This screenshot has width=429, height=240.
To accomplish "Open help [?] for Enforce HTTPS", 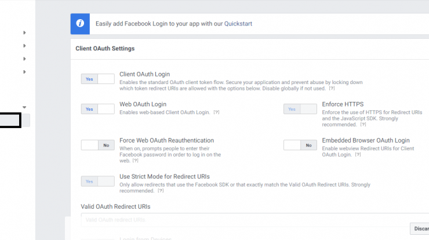I will pyautogui.click(x=363, y=125).
